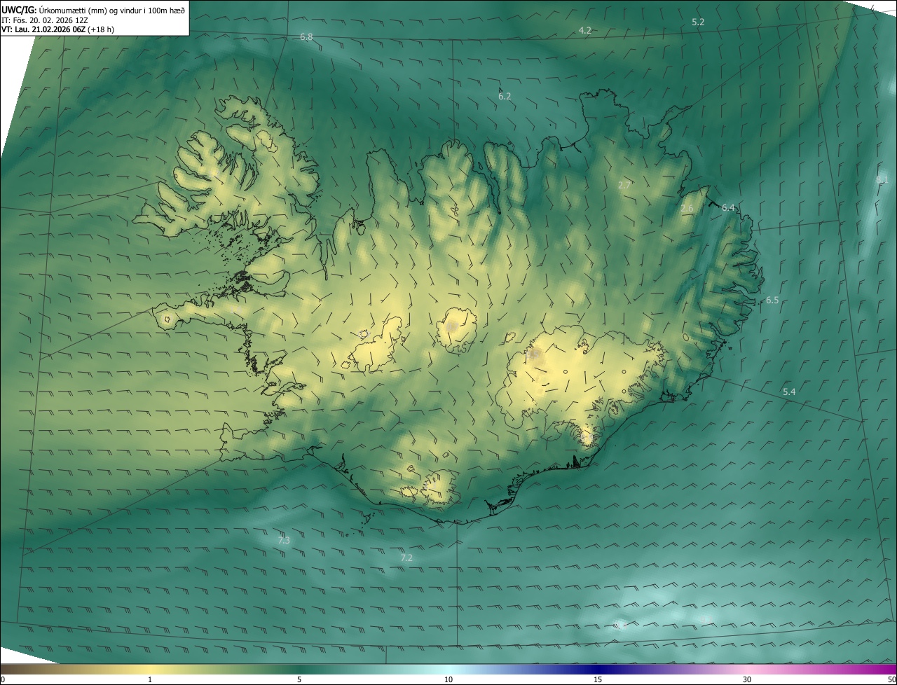Click the 2.6 value label on the map

687,209
